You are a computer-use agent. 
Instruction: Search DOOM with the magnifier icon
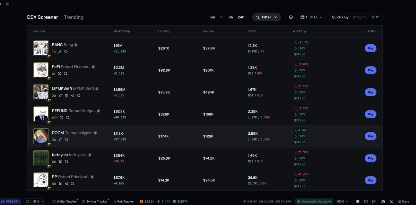[x=66, y=140]
